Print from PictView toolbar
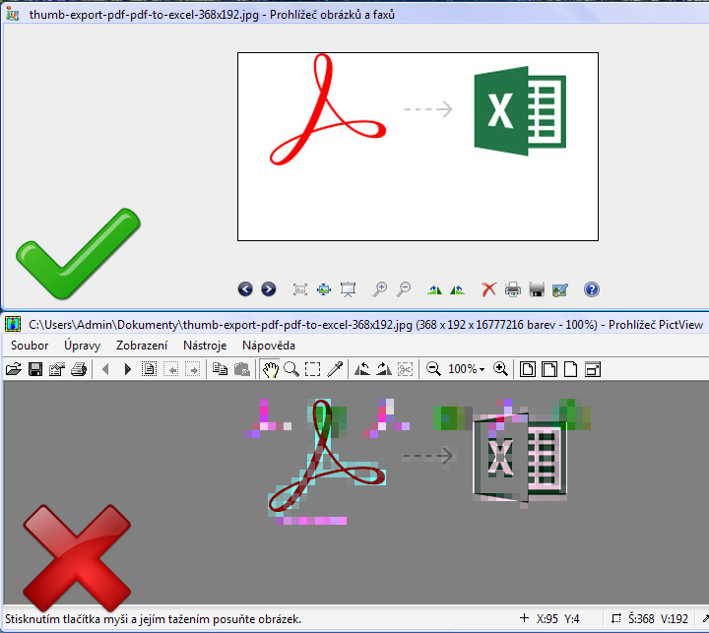 click(79, 369)
